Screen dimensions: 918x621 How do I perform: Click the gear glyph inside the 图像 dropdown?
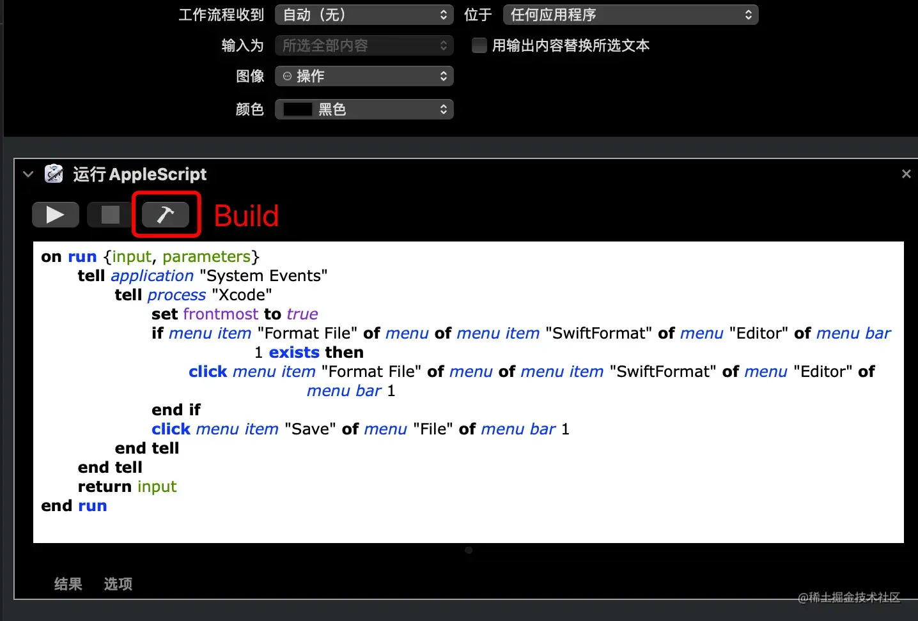tap(287, 76)
